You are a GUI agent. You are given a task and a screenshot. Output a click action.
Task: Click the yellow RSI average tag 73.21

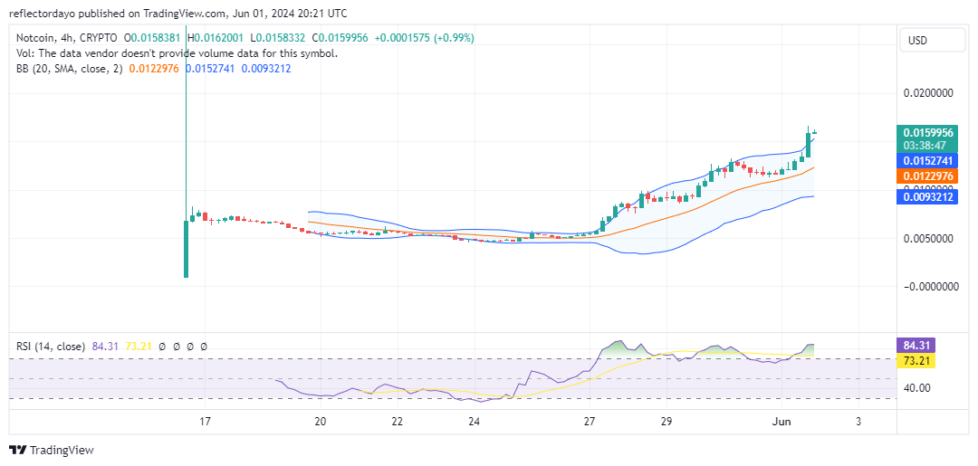point(916,360)
